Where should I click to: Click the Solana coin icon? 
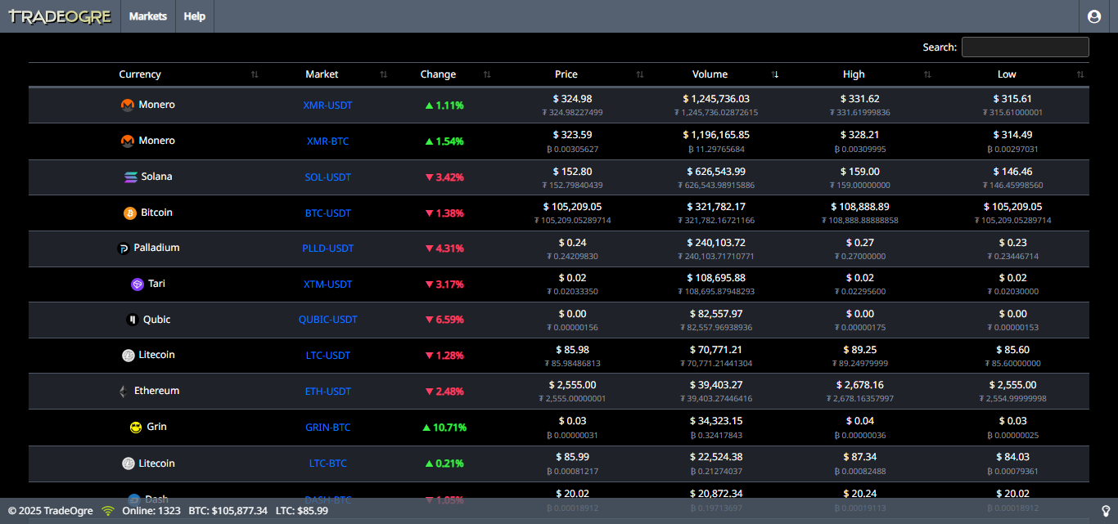pos(131,177)
